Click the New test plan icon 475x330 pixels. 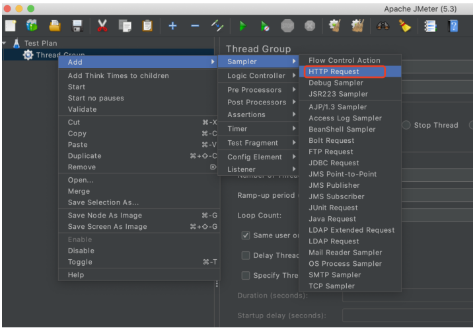tap(11, 26)
